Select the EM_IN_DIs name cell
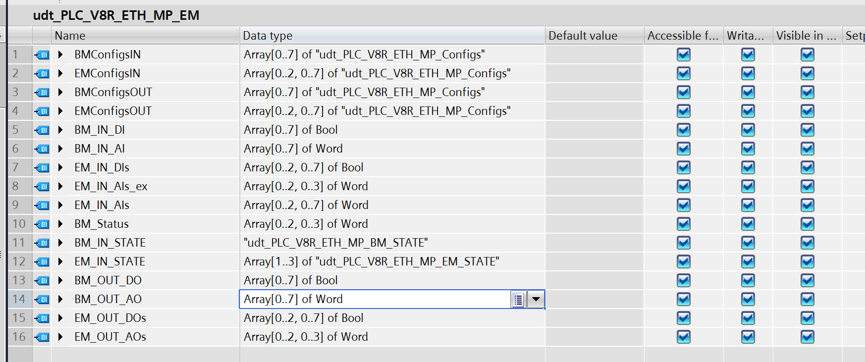Image resolution: width=865 pixels, height=362 pixels. tap(102, 167)
